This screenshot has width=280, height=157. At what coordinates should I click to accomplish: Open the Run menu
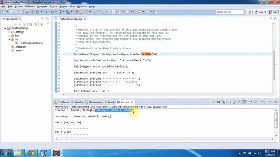[x=72, y=7]
